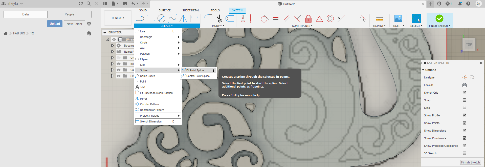The height and width of the screenshot is (167, 485).
Task: Select the Fit Point Spline toolbar icon
Action: pos(172,18)
